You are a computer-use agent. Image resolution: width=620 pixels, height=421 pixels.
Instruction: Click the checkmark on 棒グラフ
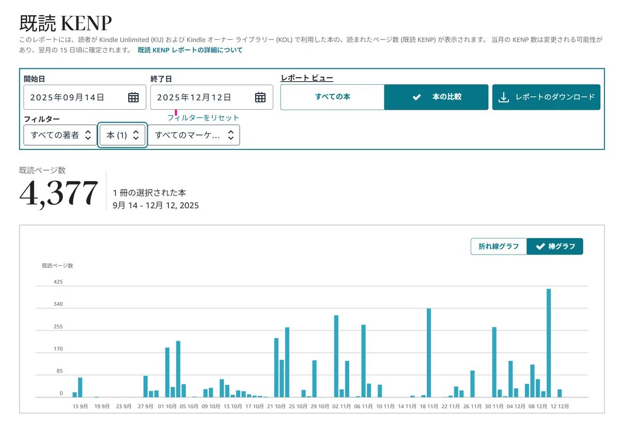pos(540,247)
